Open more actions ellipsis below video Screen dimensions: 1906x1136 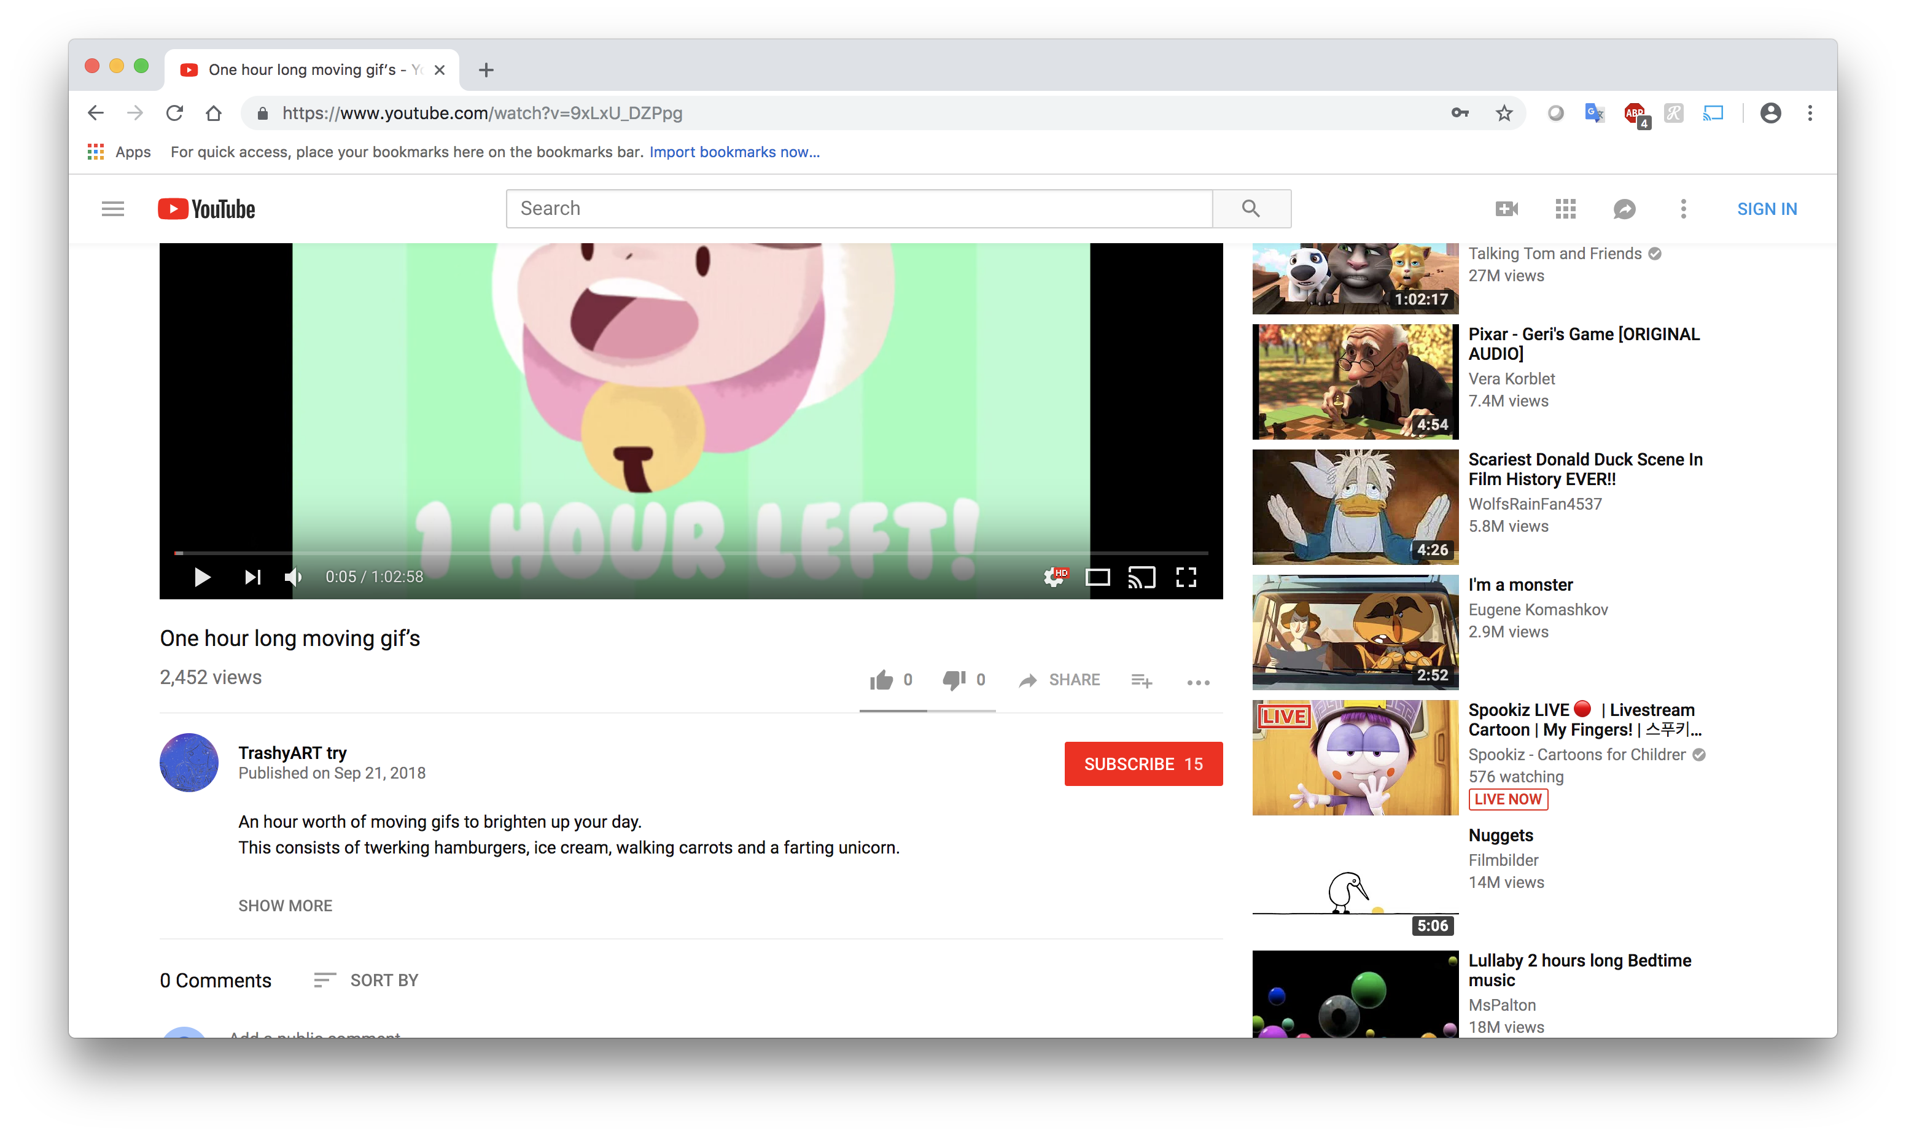tap(1198, 682)
